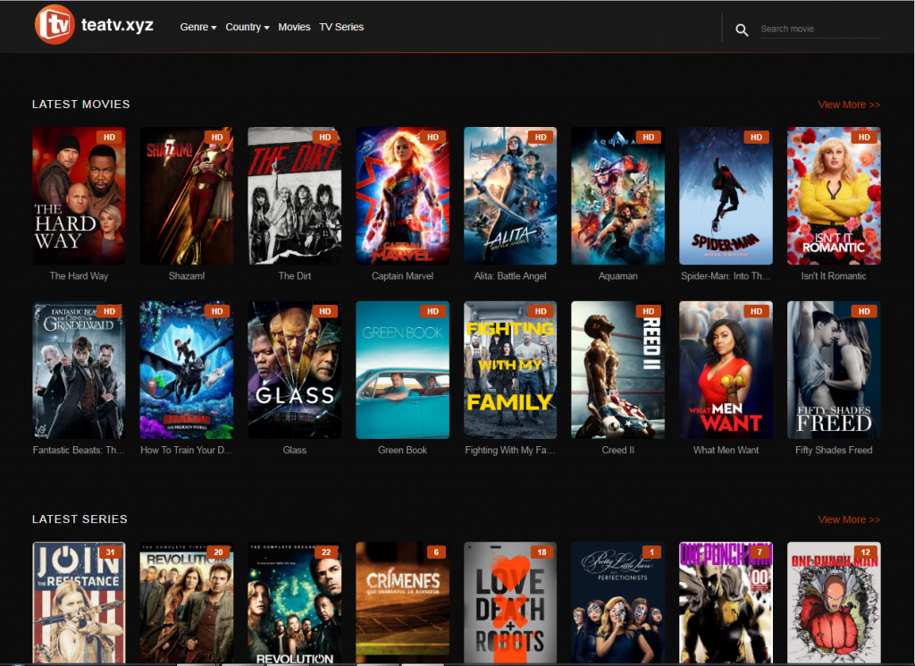Open the Isn't It Romantic poster
Screen dimensions: 915x666
point(834,196)
